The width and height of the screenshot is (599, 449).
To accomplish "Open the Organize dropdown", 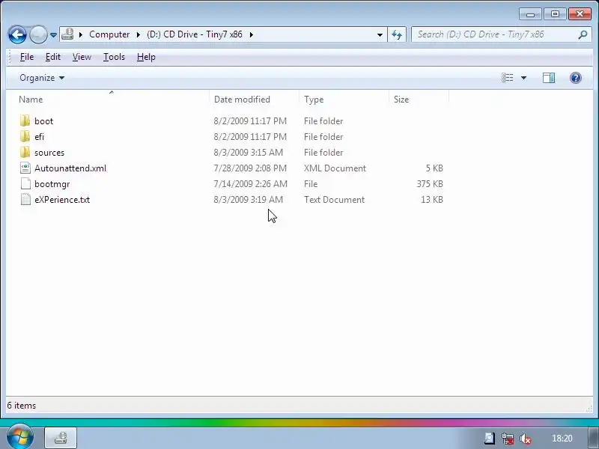I will point(42,78).
